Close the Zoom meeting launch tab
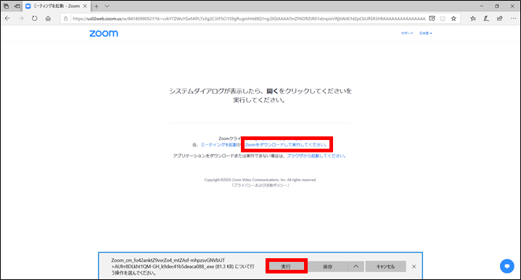 coord(85,6)
